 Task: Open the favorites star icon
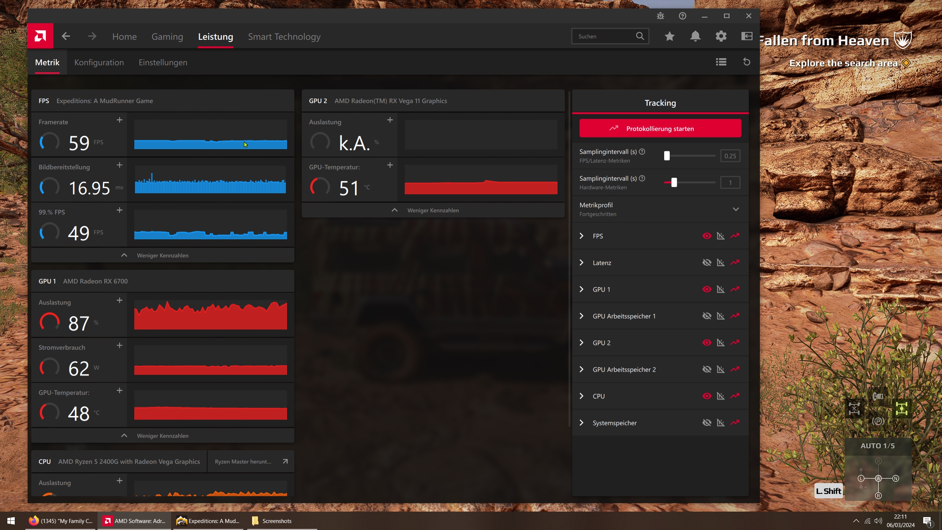tap(669, 36)
